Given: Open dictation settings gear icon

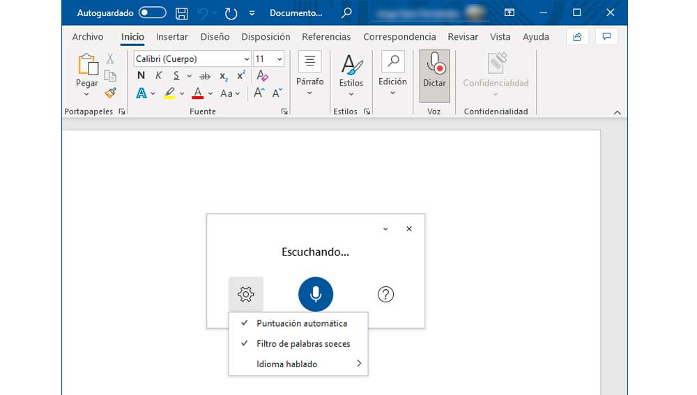Looking at the screenshot, I should pyautogui.click(x=245, y=294).
